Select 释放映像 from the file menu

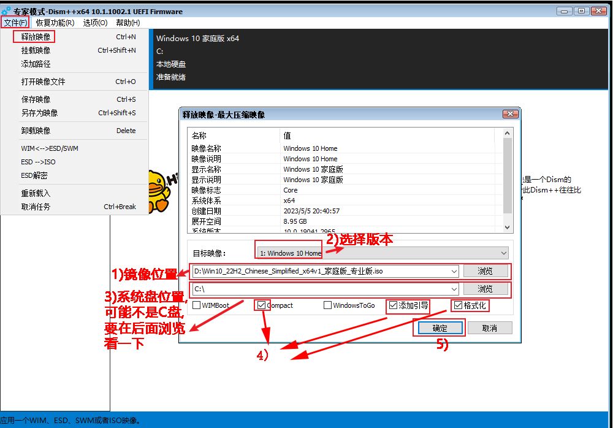36,37
